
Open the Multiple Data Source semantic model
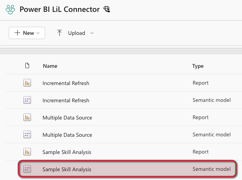[x=67, y=135]
